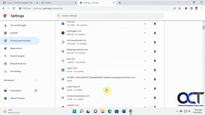The image size is (205, 115).
Task: Open You and Google settings
Action: click(18, 25)
